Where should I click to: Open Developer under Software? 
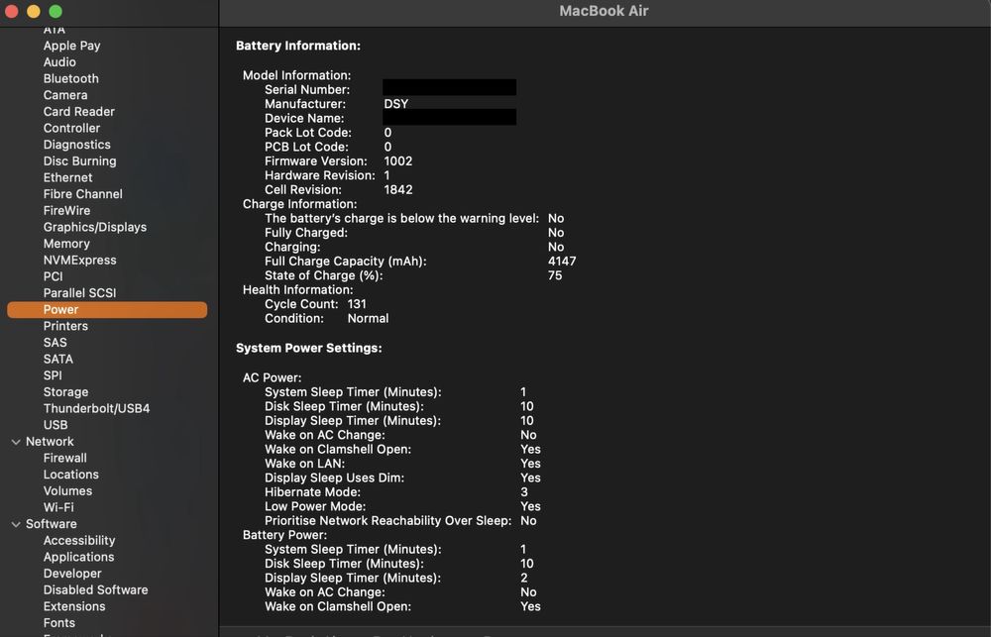[x=72, y=574]
